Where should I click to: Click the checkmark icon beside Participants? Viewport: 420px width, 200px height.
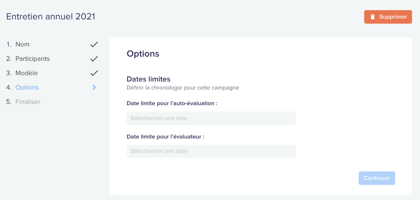[94, 59]
